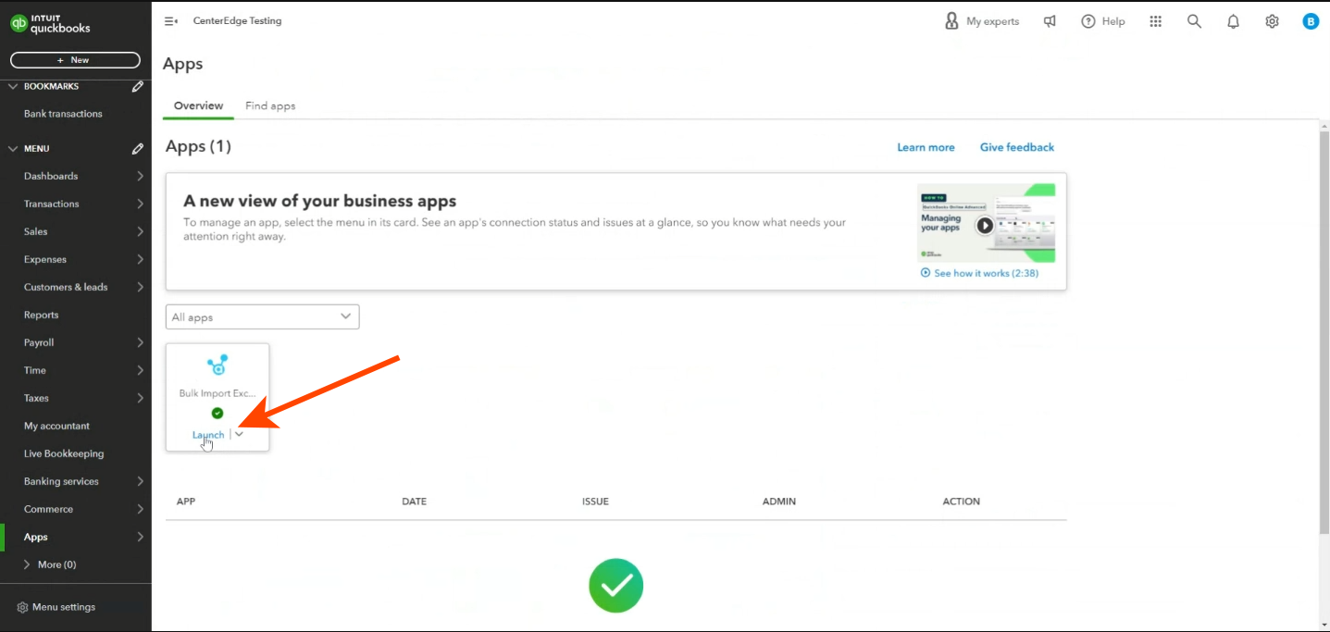Click the DATE column header
Image resolution: width=1330 pixels, height=632 pixels.
coord(414,502)
